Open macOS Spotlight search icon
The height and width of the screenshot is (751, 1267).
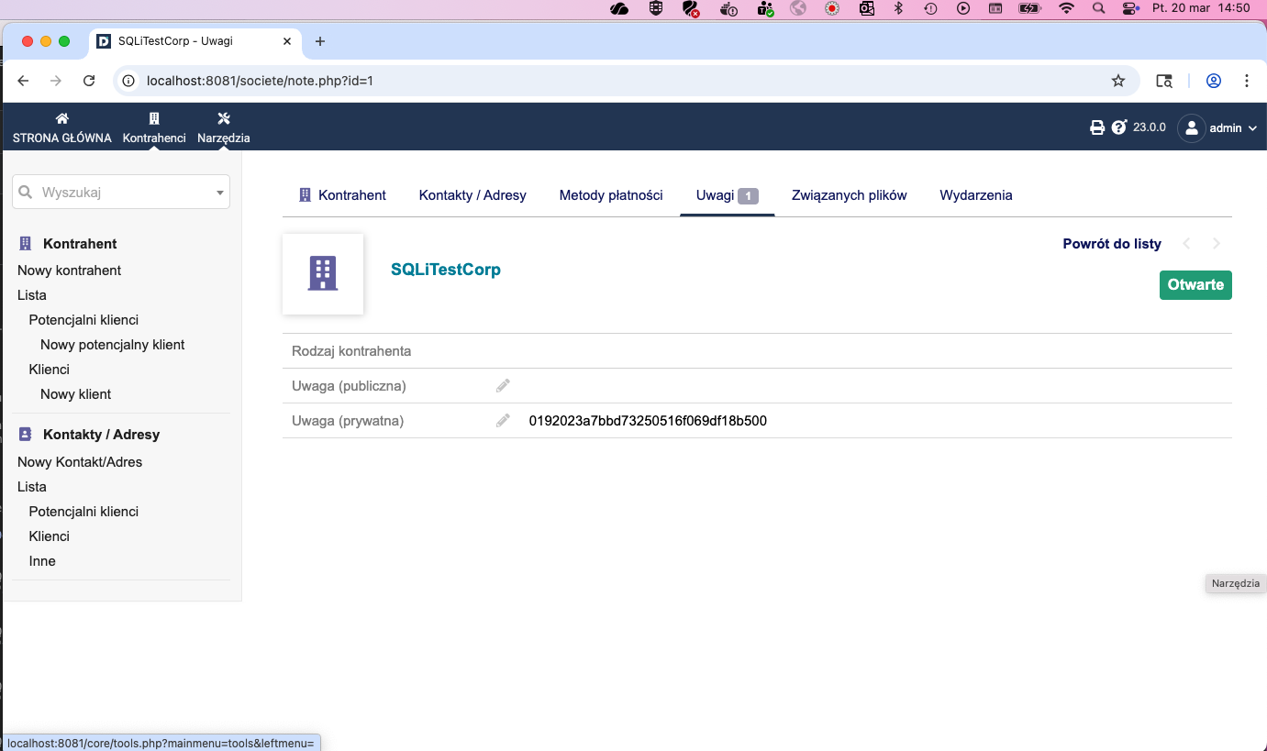pos(1099,8)
